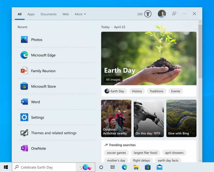Open the Mail app from the taskbar
The height and width of the screenshot is (172, 214).
coord(160,167)
